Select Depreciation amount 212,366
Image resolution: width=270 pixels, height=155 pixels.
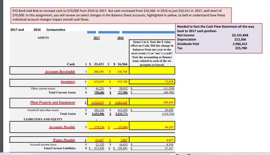(240, 39)
